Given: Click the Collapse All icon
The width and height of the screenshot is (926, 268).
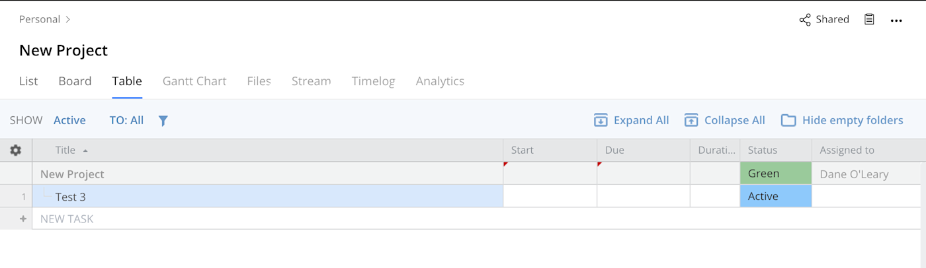Looking at the screenshot, I should [691, 120].
